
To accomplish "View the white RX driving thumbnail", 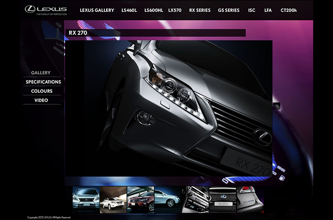I will (113, 200).
